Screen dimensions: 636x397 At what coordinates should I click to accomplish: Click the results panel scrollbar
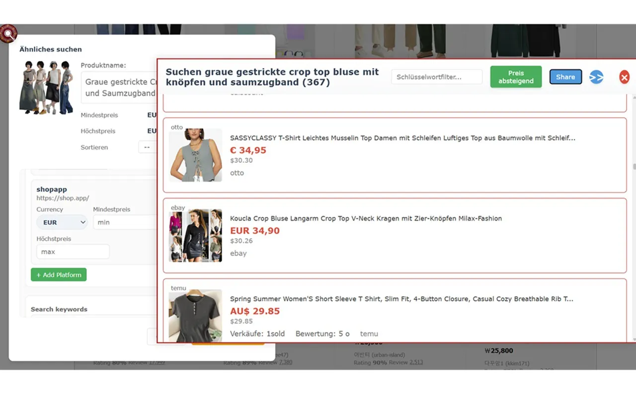634,167
